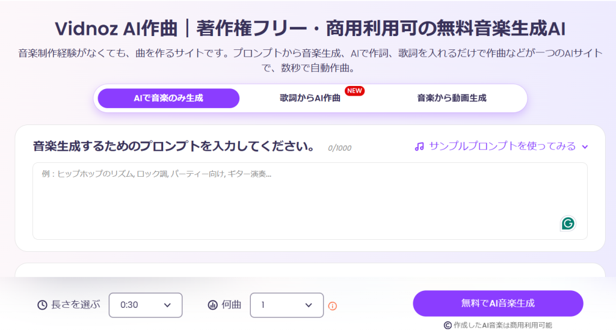The height and width of the screenshot is (333, 616).
Task: Click the chart icon next to 何曲
Action: click(x=212, y=305)
